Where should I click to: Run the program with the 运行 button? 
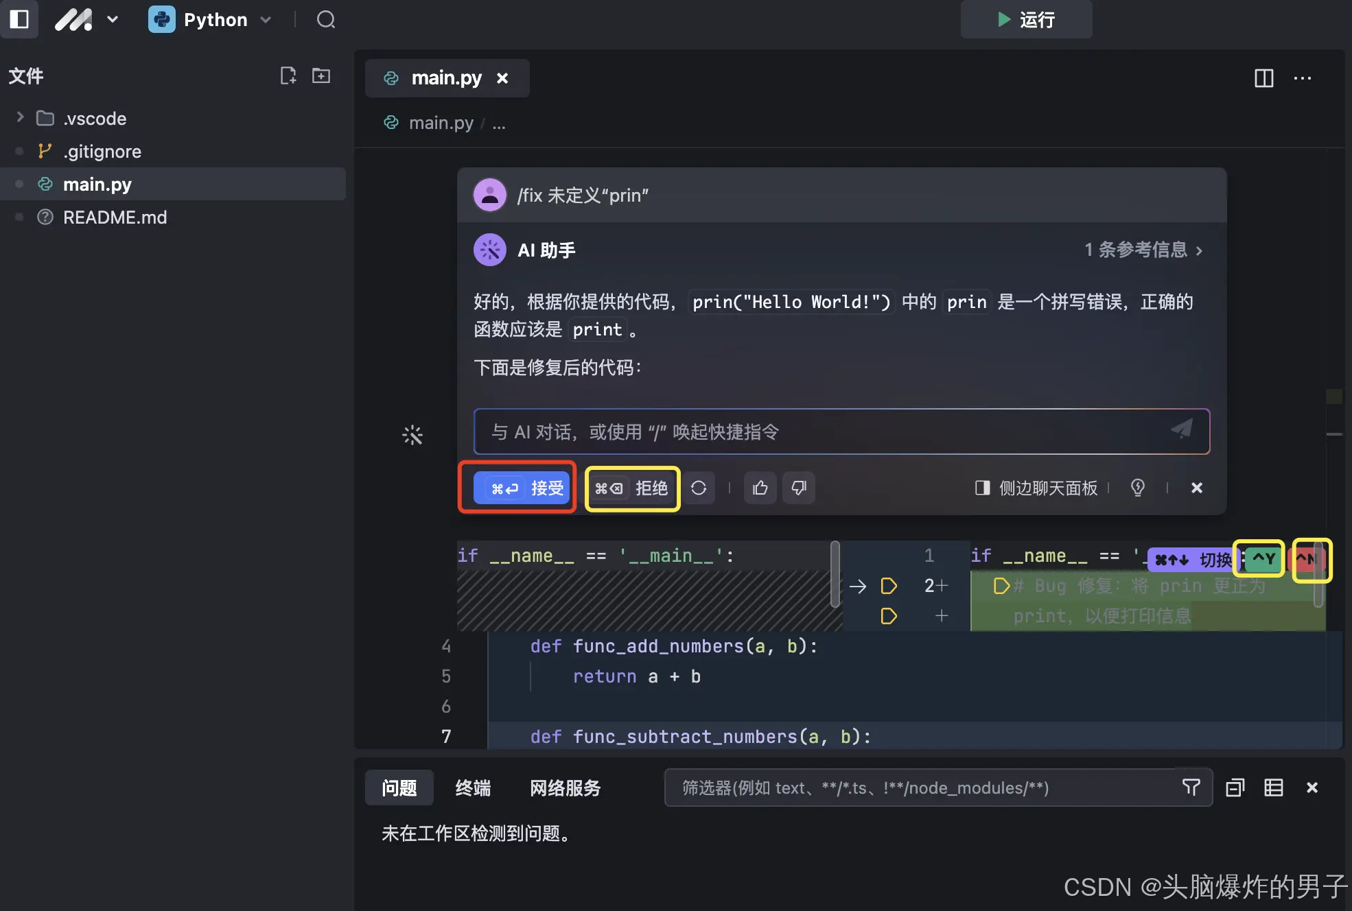(1025, 20)
